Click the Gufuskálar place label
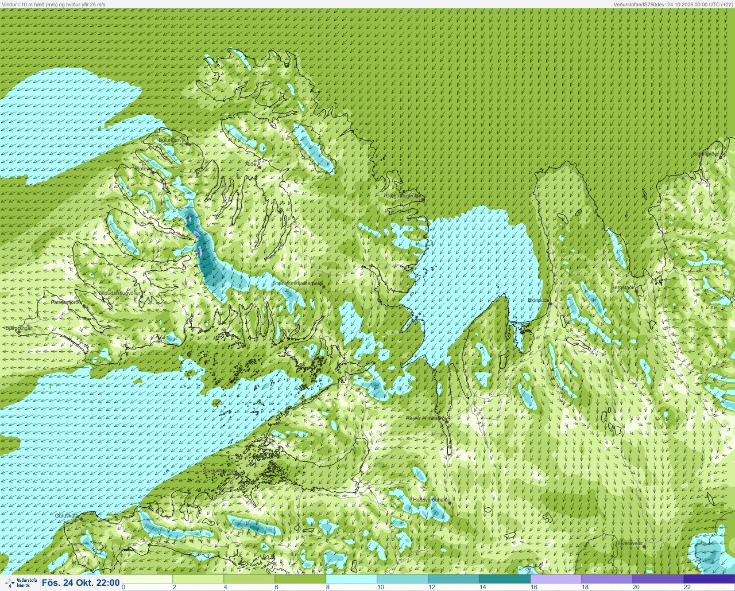735x591 pixels. (x=67, y=515)
